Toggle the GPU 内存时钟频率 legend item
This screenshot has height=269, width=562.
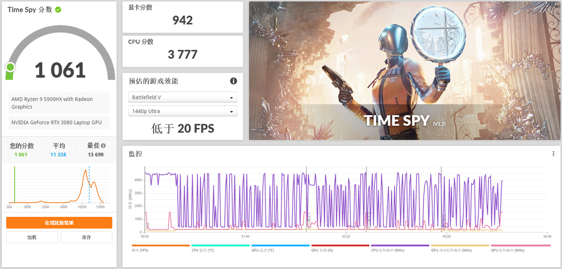460,248
